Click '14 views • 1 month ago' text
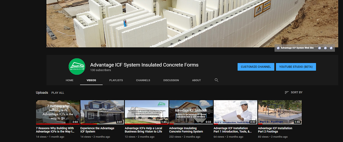 (x=50, y=137)
